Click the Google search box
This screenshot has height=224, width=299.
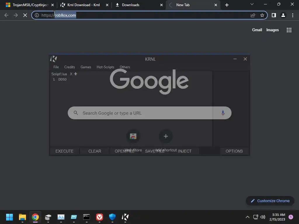(149, 113)
